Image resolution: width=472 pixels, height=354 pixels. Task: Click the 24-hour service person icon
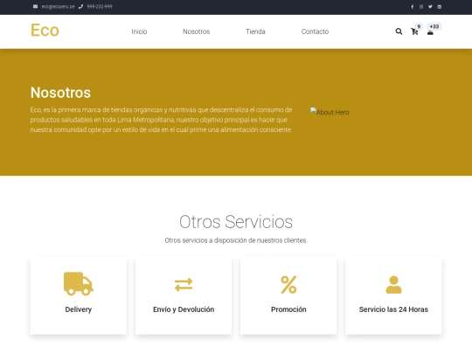click(x=393, y=284)
